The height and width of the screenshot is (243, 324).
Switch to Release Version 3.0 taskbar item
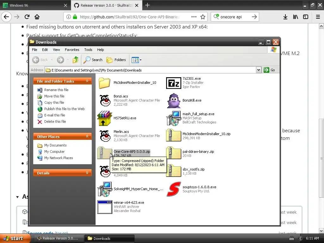point(59,239)
